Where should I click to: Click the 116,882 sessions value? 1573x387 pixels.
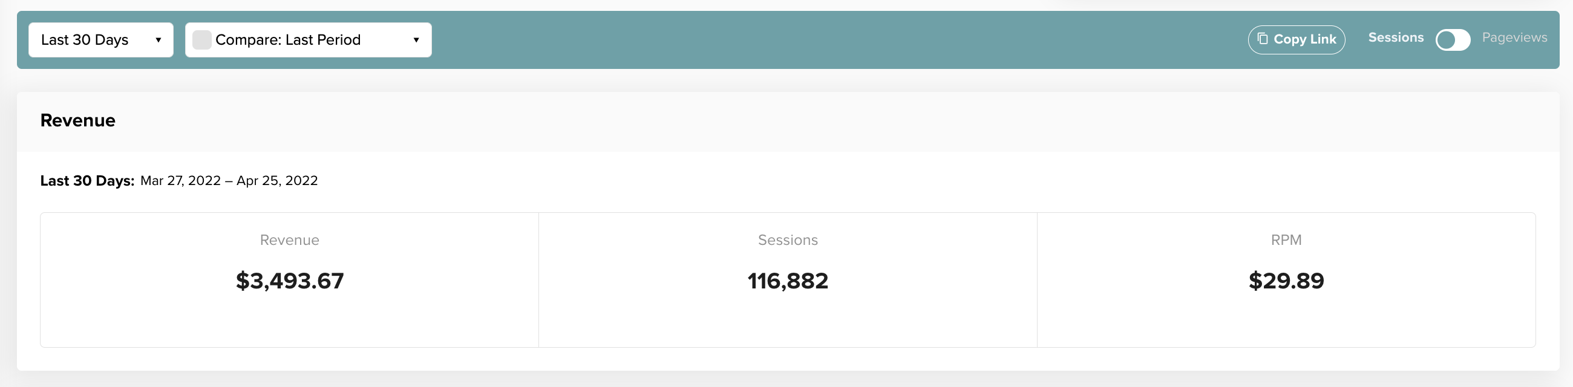(x=788, y=281)
